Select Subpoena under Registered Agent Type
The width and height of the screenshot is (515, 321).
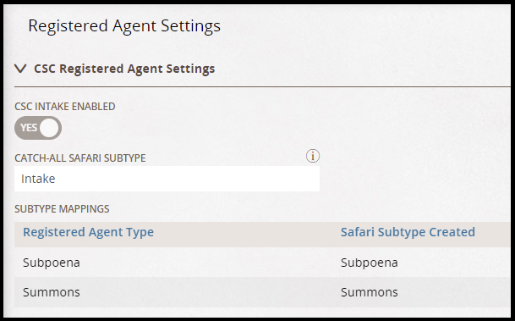(x=52, y=263)
